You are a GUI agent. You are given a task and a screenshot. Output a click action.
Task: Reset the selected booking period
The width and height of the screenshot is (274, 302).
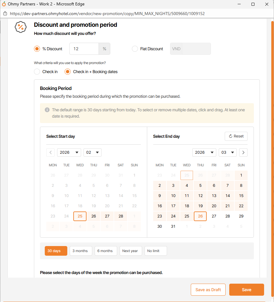[236, 136]
